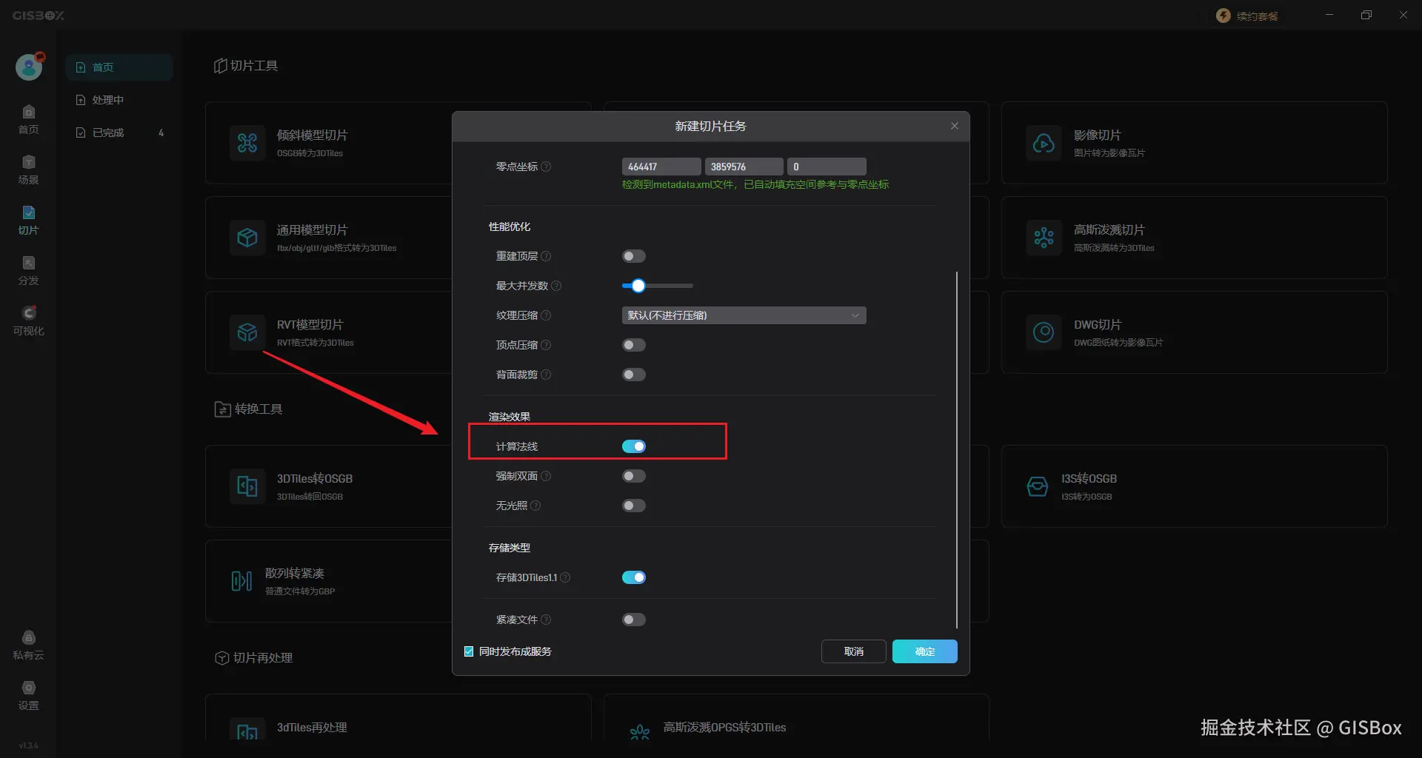This screenshot has width=1422, height=758.
Task: Click the first 零点坐标 field showing 464417
Action: click(x=661, y=167)
